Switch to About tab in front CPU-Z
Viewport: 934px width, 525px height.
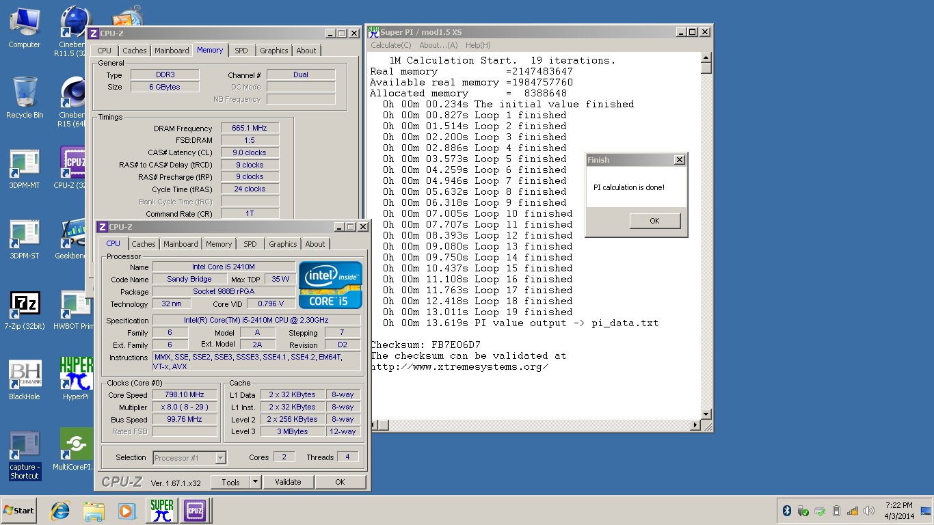pos(315,244)
